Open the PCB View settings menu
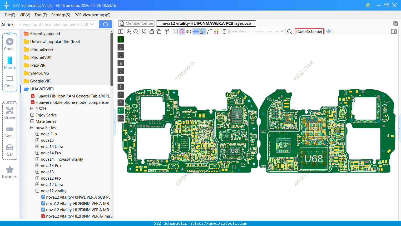401x226 pixels. click(92, 15)
